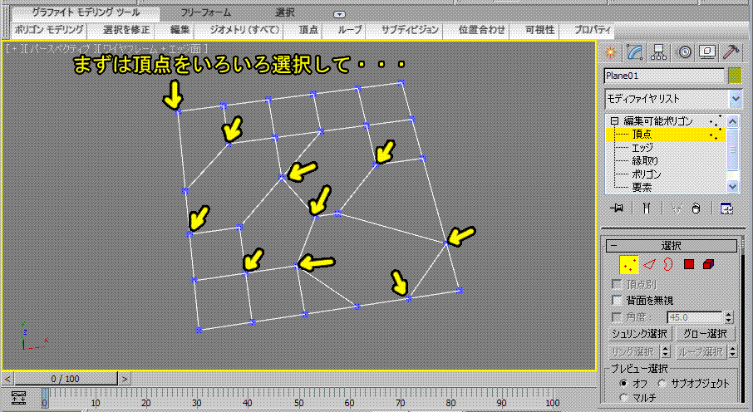The width and height of the screenshot is (753, 412).
Task: Click Remove Modifier trash can icon
Action: (696, 208)
